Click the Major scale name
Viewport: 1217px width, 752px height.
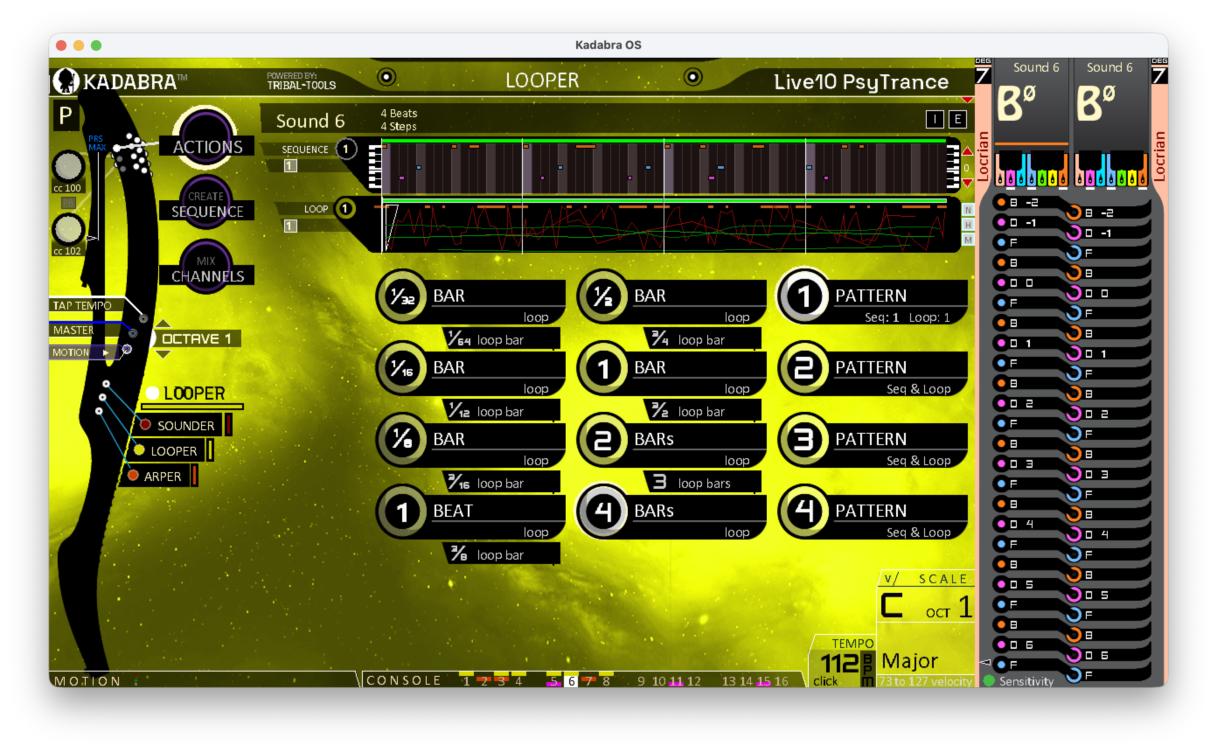(909, 661)
